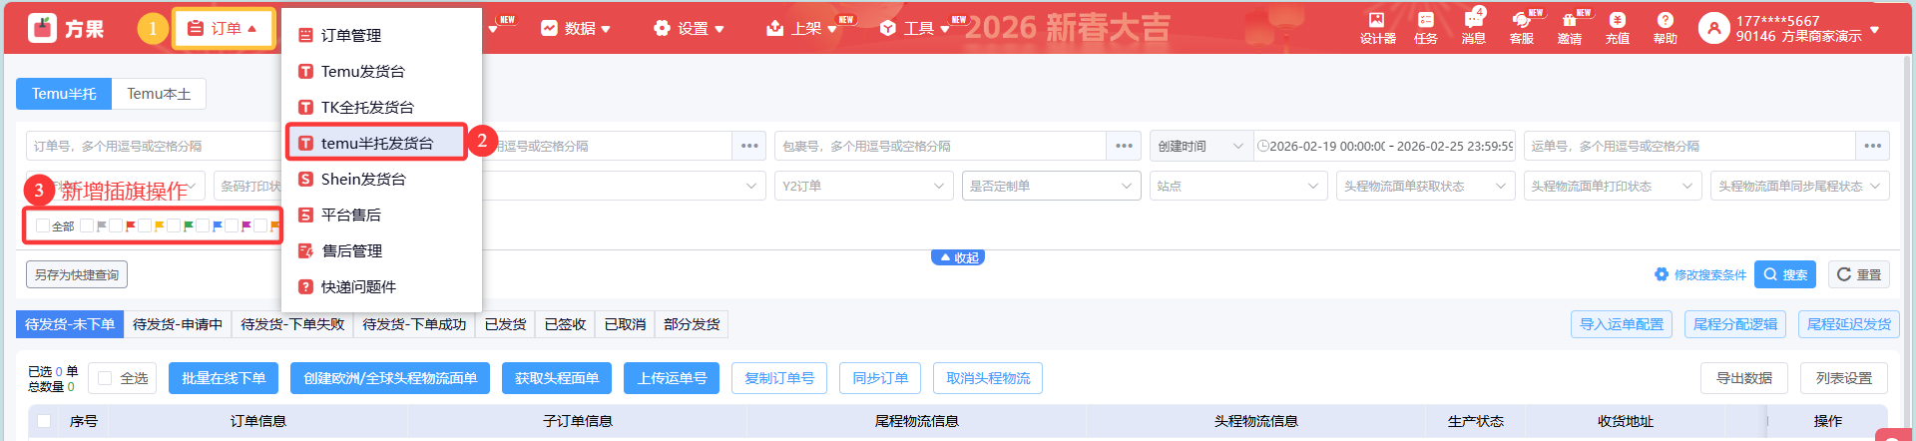The width and height of the screenshot is (1916, 441).
Task: Check the green flag checkbox
Action: point(174,226)
